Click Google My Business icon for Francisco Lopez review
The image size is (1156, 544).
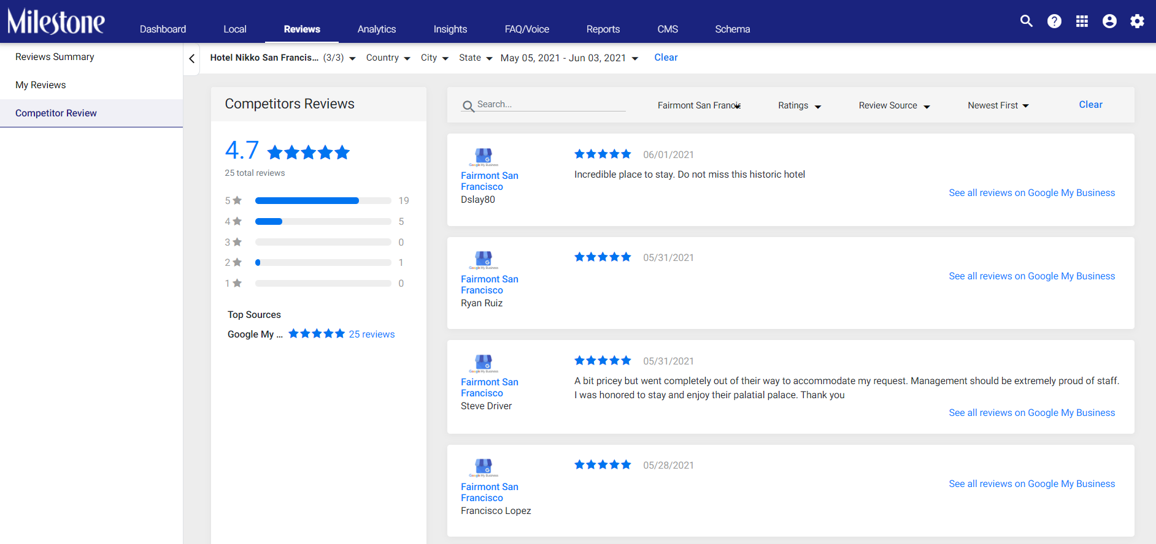pos(484,468)
